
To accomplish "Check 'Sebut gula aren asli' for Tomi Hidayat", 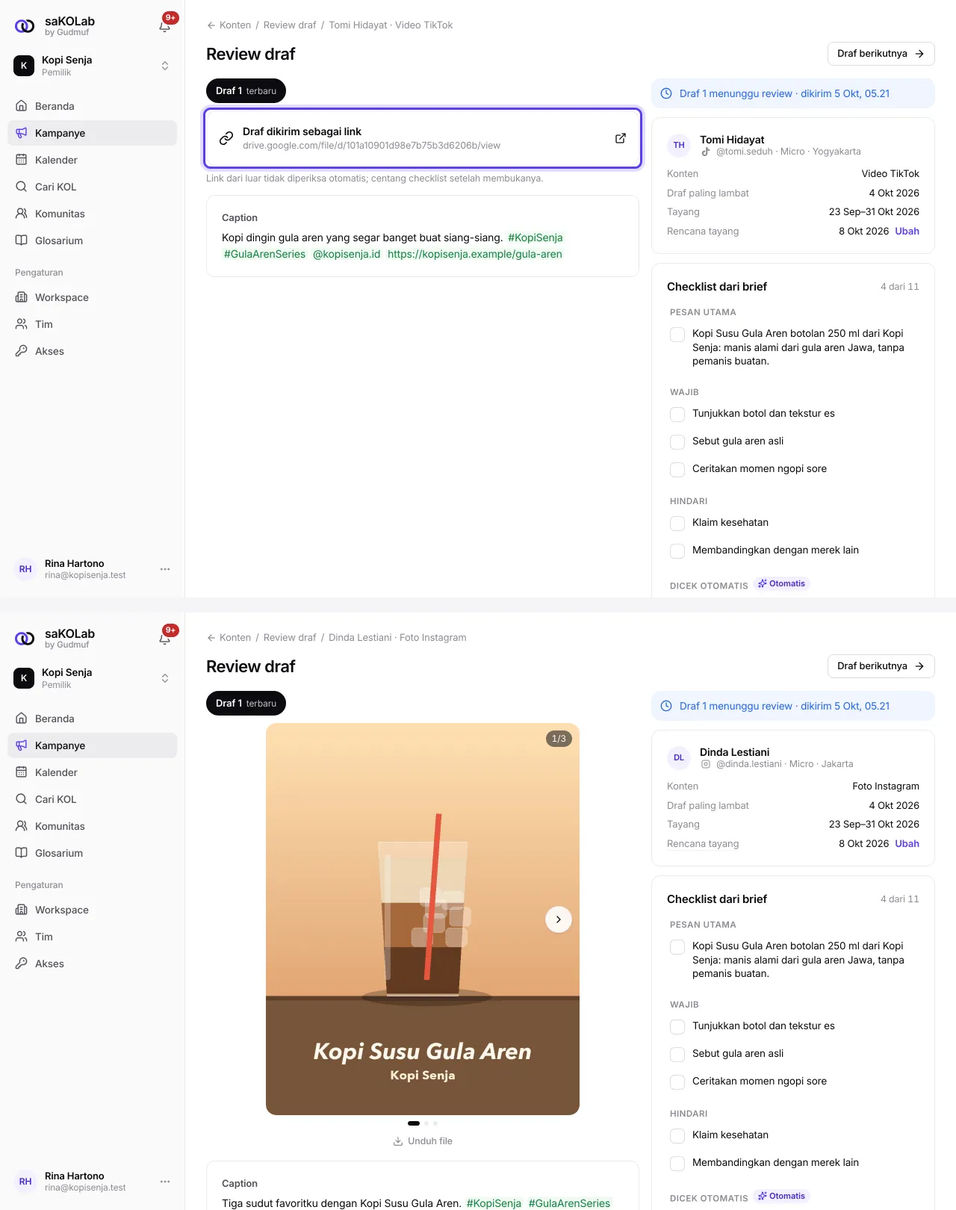I will point(677,441).
